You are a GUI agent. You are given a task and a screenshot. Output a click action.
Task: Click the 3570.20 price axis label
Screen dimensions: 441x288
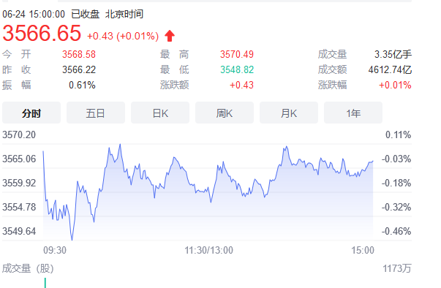tap(19, 135)
